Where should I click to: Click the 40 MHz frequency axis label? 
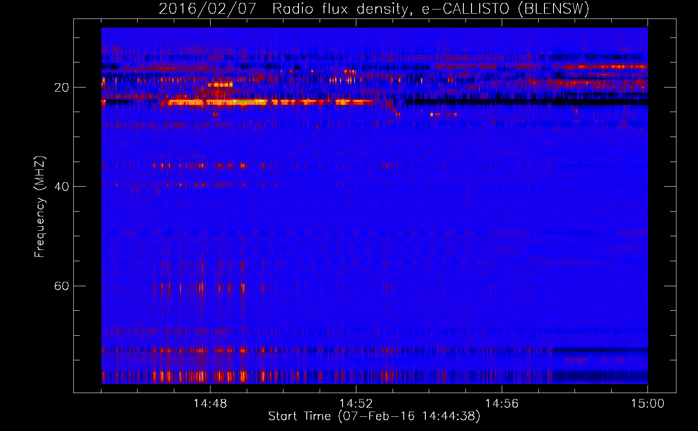(61, 187)
